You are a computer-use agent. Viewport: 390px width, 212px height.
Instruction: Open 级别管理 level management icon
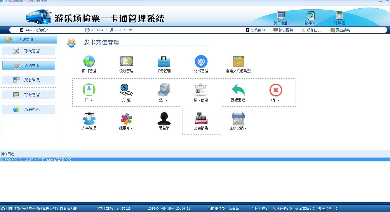point(126,61)
